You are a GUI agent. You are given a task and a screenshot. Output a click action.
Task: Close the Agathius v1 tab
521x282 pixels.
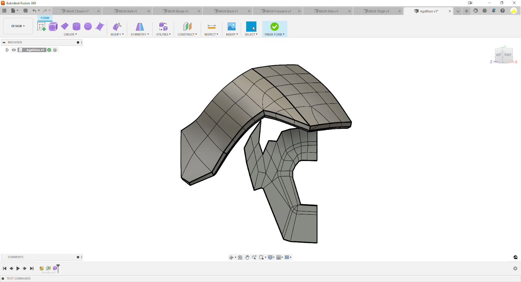point(450,11)
